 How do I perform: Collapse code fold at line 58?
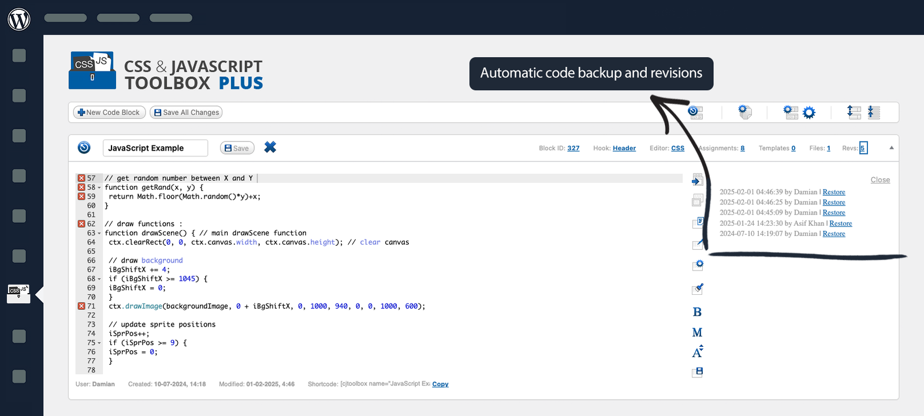99,188
